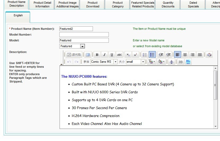Image resolution: width=220 pixels, height=141 pixels.
Task: Insert an anchor in the description
Action: coord(172,62)
